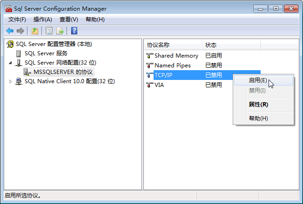Click the TCP/IP protocol icon
The height and width of the screenshot is (204, 303).
click(149, 75)
